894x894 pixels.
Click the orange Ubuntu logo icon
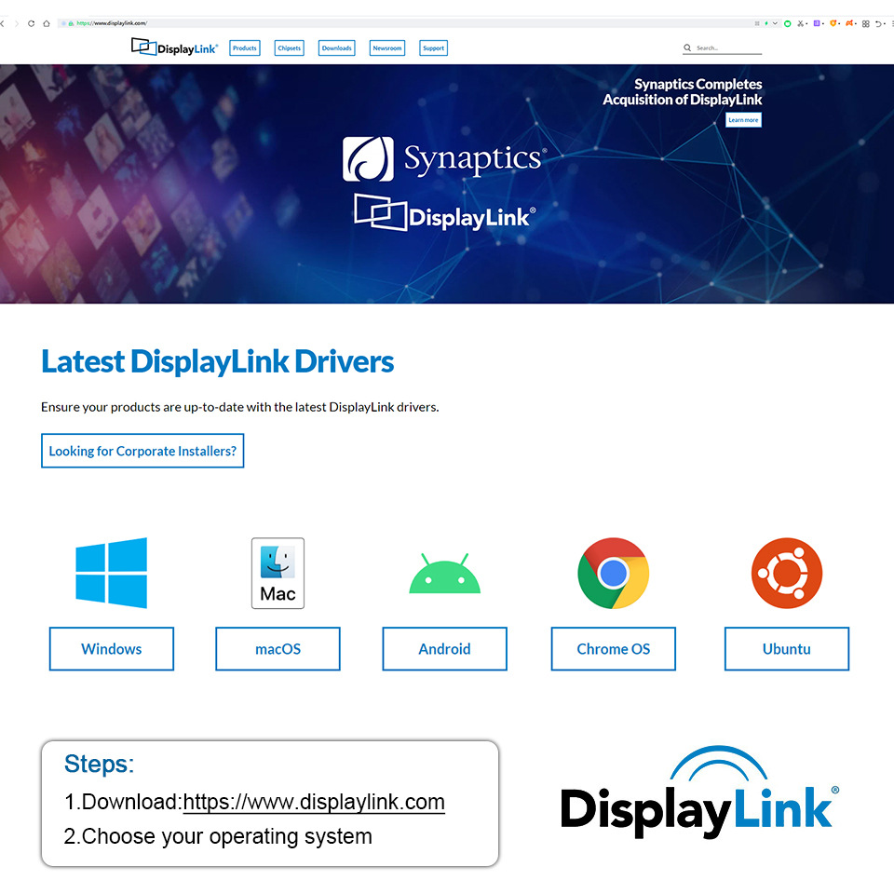pyautogui.click(x=787, y=573)
